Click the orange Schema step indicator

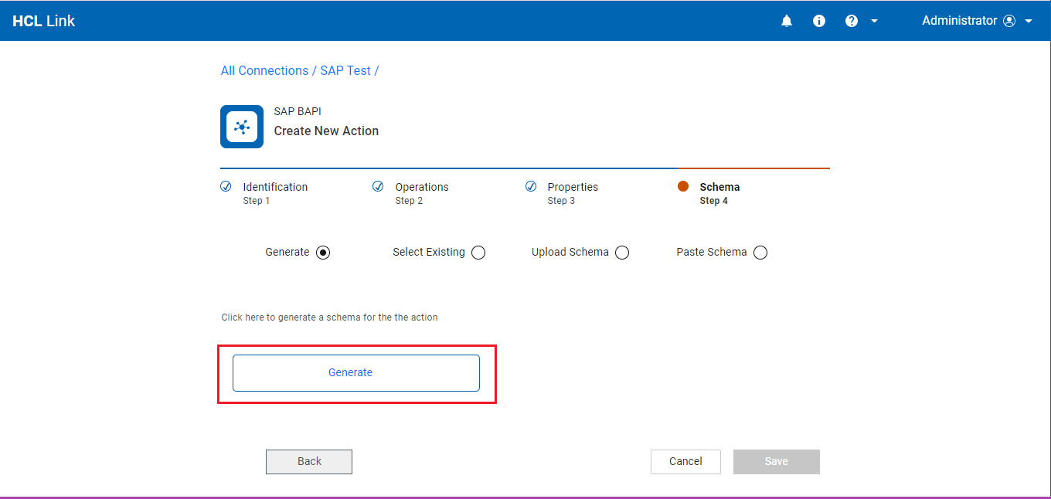click(683, 186)
